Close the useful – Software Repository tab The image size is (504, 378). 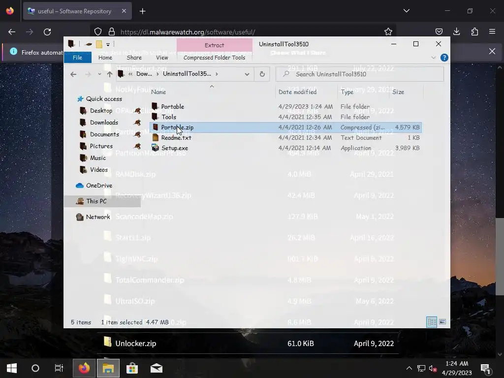coord(124,11)
